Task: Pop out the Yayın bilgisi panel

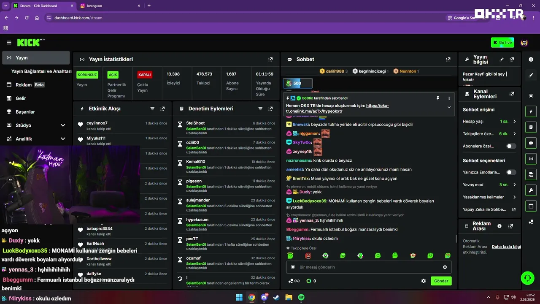Action: [x=512, y=60]
